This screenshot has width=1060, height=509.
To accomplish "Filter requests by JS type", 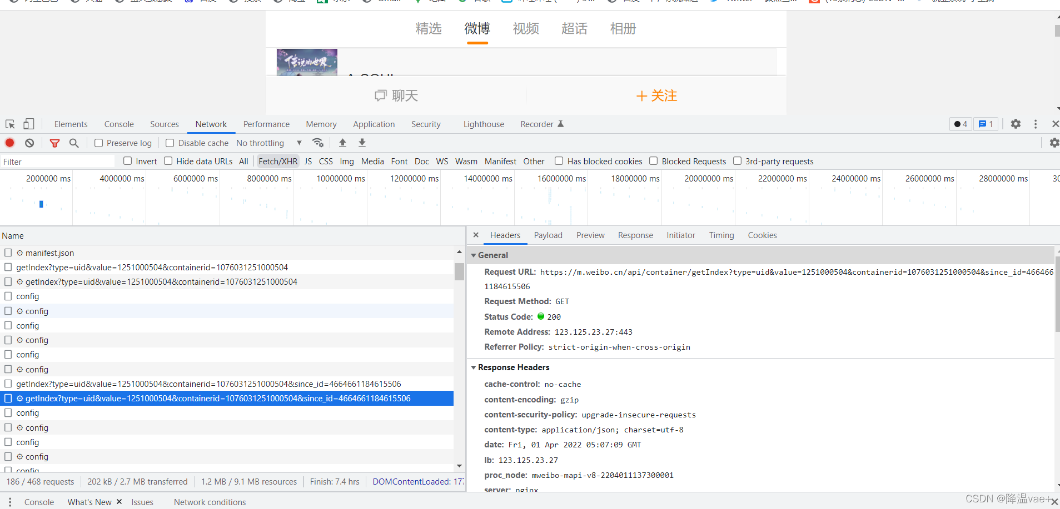I will pos(308,162).
